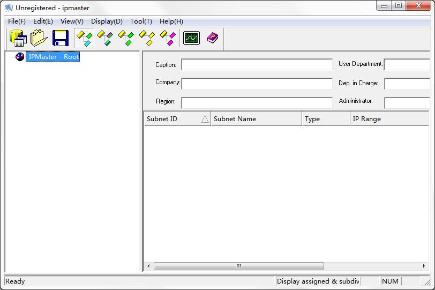The image size is (435, 290).
Task: Click the Caption input field
Action: [257, 65]
